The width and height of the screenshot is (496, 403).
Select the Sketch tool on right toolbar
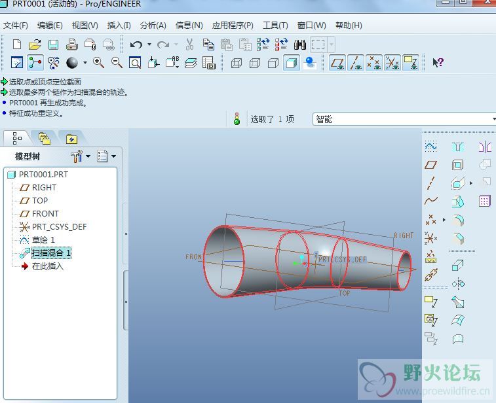[x=431, y=147]
